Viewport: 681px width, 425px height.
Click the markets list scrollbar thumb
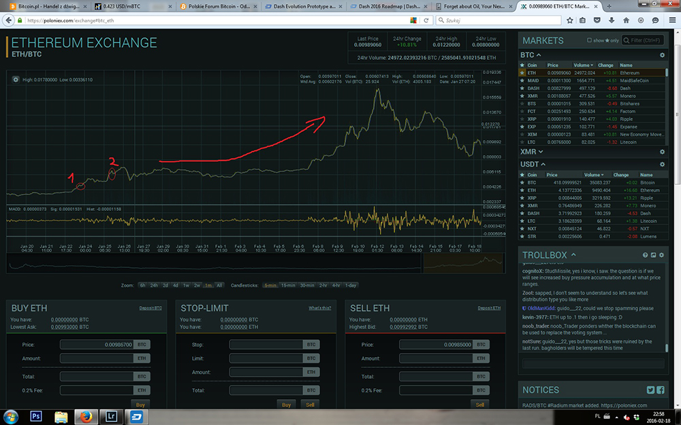pos(667,73)
